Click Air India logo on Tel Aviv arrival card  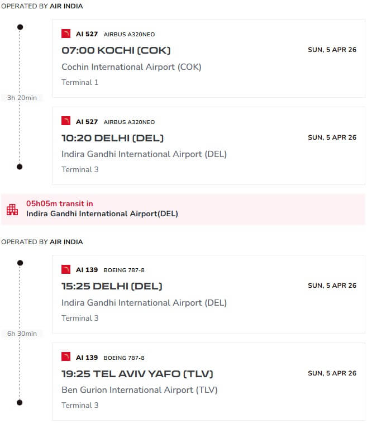coord(66,357)
